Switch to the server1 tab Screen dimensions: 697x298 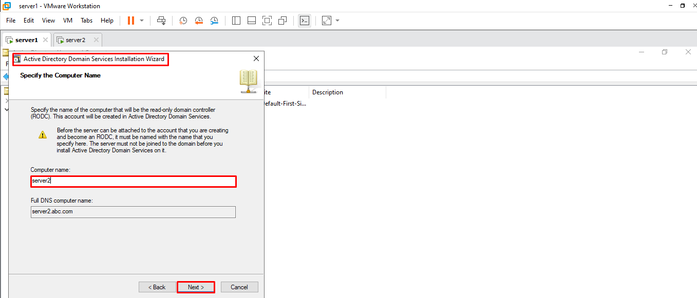(x=27, y=40)
